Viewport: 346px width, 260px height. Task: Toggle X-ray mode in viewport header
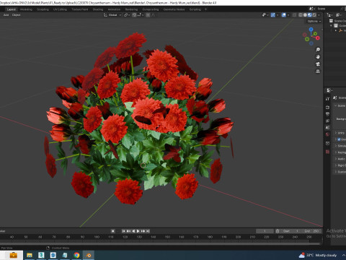coord(294,15)
